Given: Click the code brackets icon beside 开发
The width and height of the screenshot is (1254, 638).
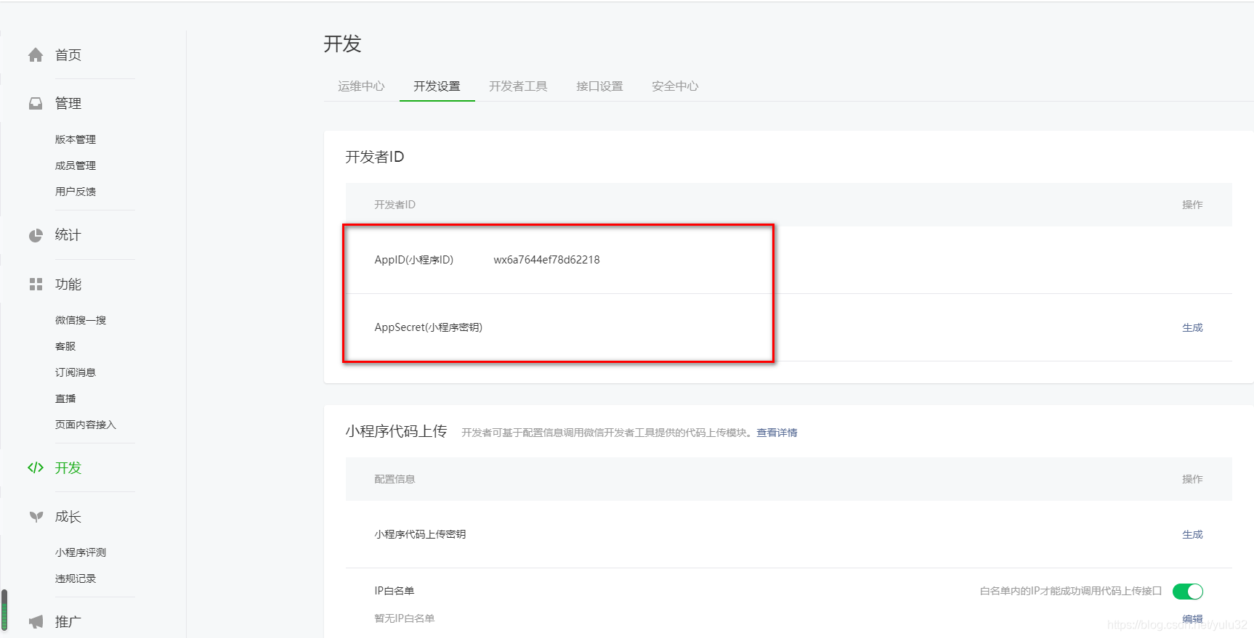Looking at the screenshot, I should 36,468.
